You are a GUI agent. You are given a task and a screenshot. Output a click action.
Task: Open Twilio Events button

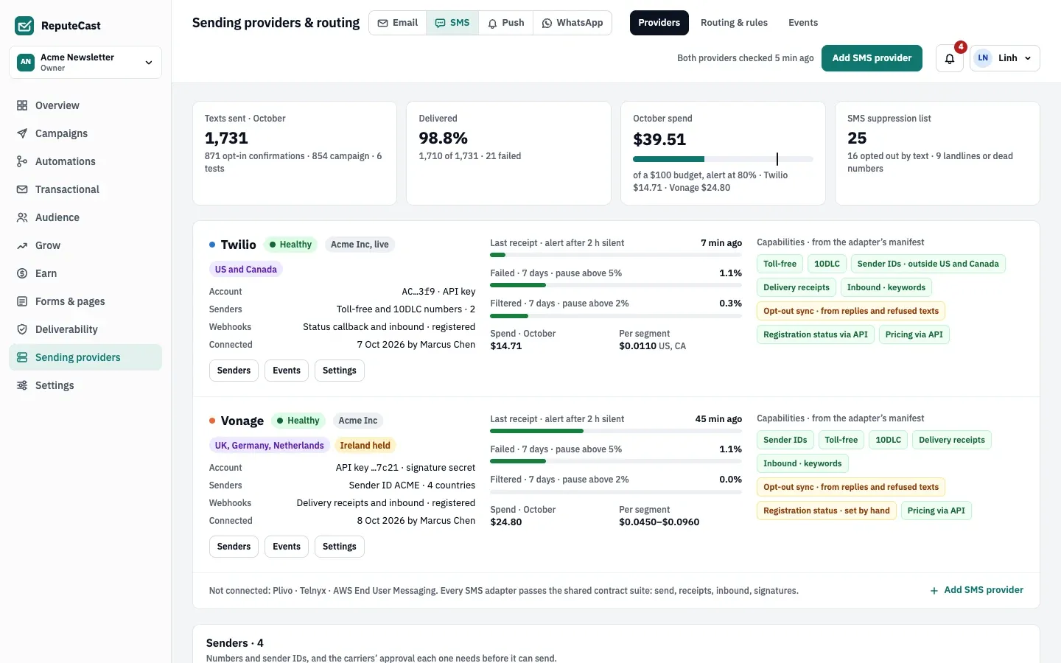click(x=287, y=371)
